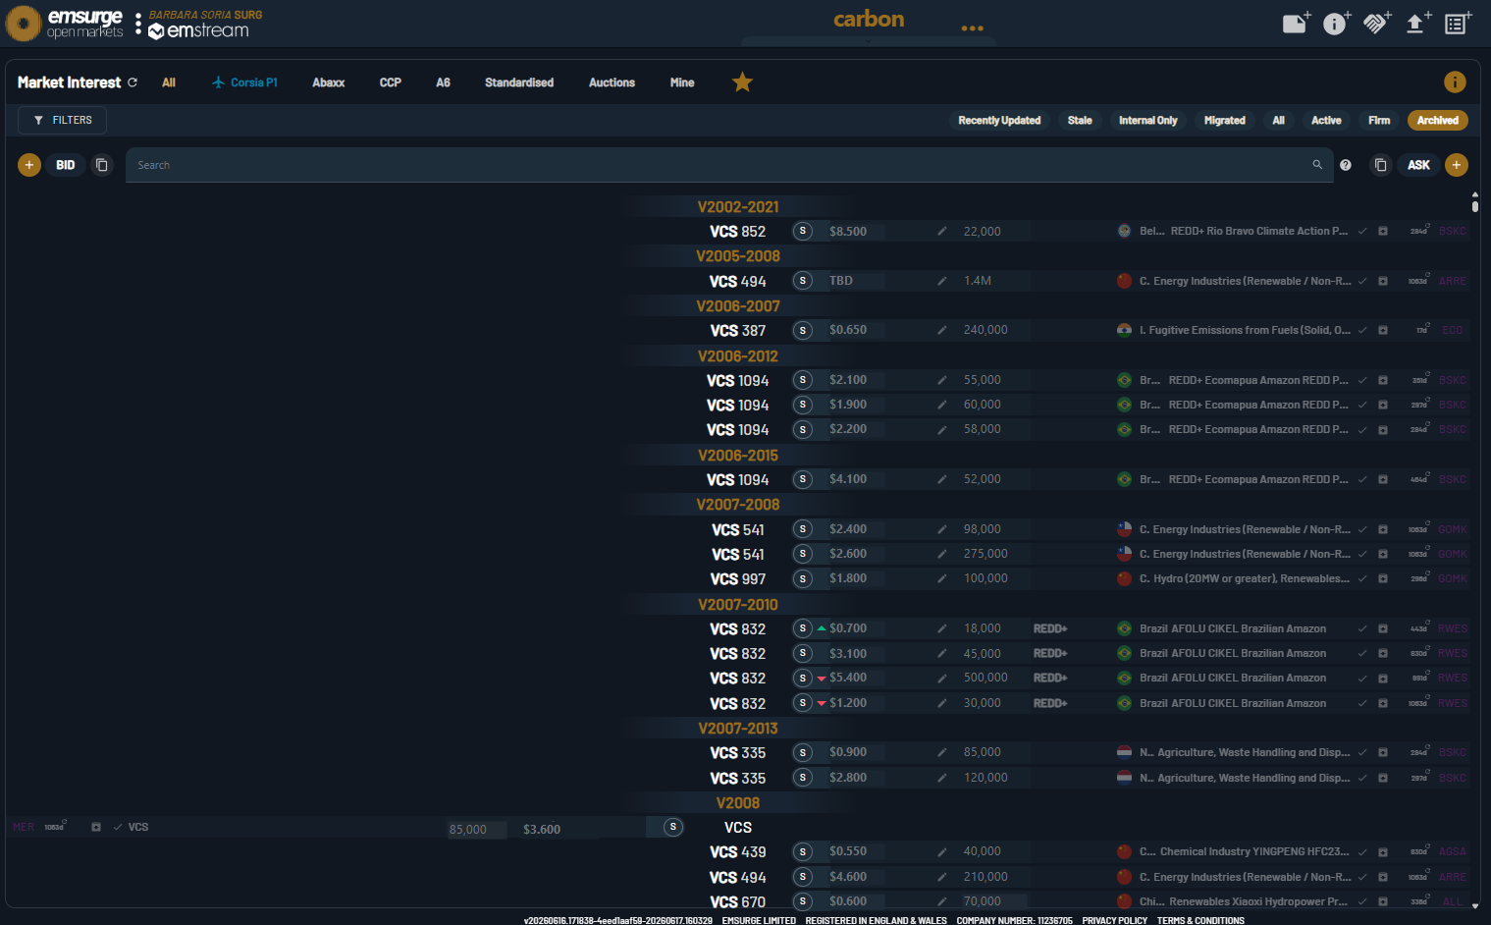Viewport: 1491px width, 925px height.
Task: Click the gold info icon in Market Interest
Action: click(1455, 82)
